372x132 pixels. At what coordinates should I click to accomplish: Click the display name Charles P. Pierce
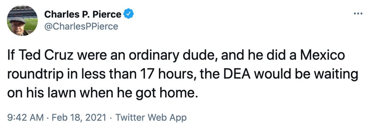(83, 15)
